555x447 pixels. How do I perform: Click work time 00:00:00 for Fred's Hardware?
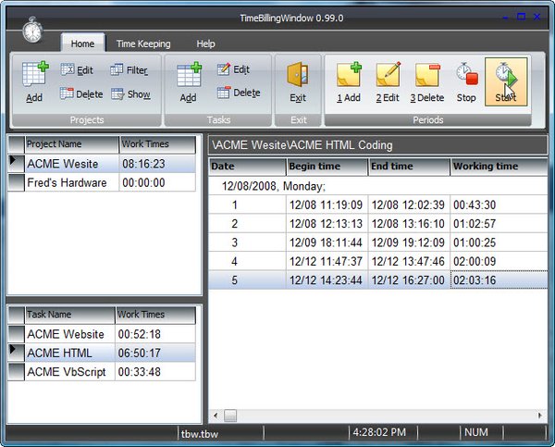coord(157,182)
